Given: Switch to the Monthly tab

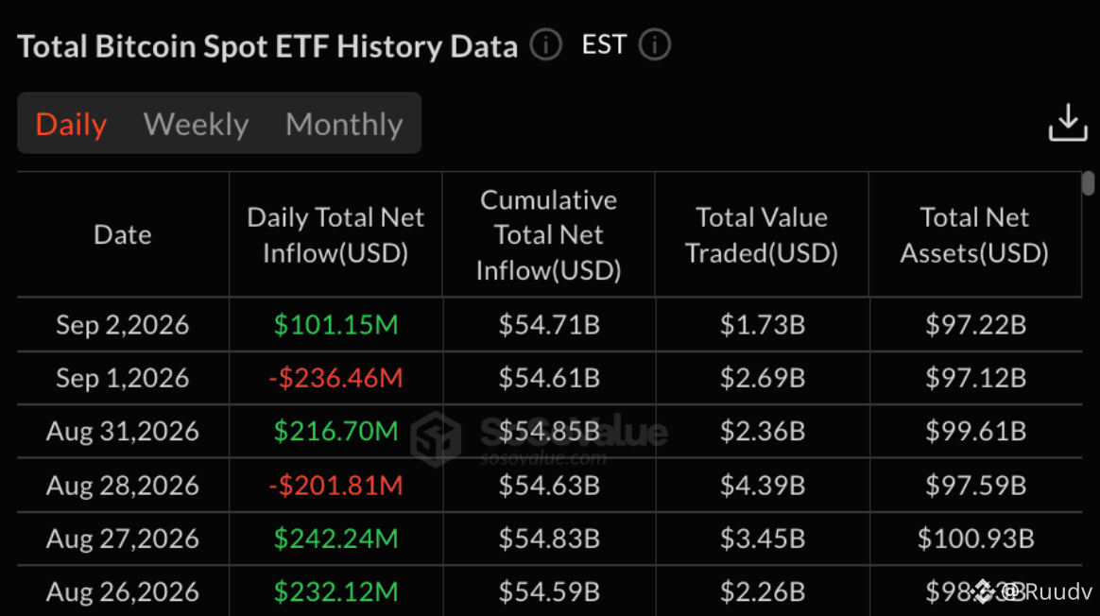Looking at the screenshot, I should click(x=344, y=124).
